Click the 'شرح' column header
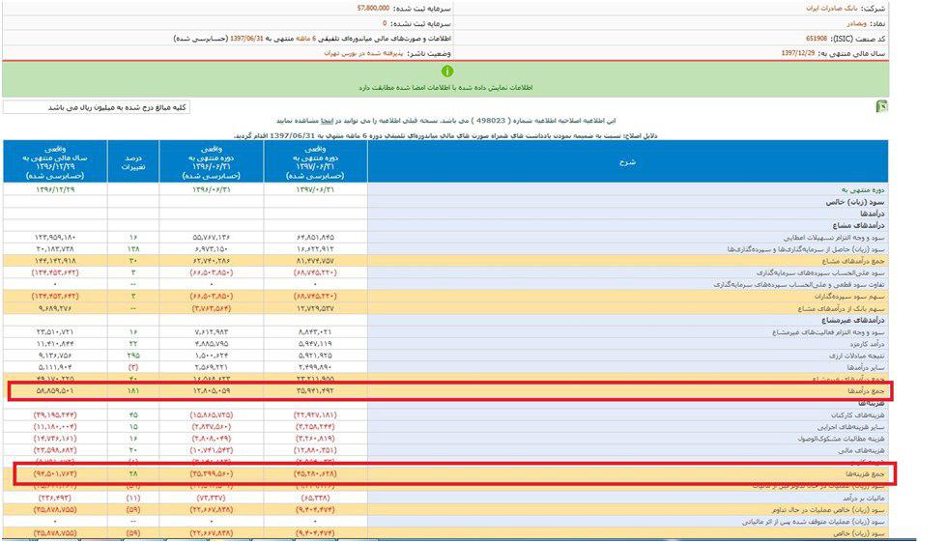 627,161
